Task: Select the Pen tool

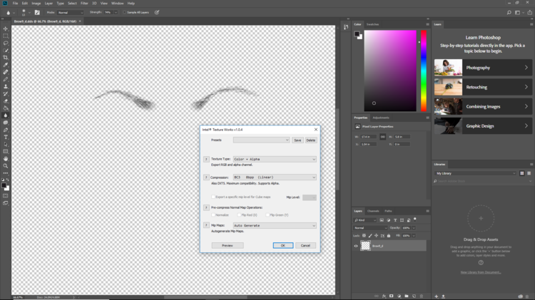Action: [6, 130]
